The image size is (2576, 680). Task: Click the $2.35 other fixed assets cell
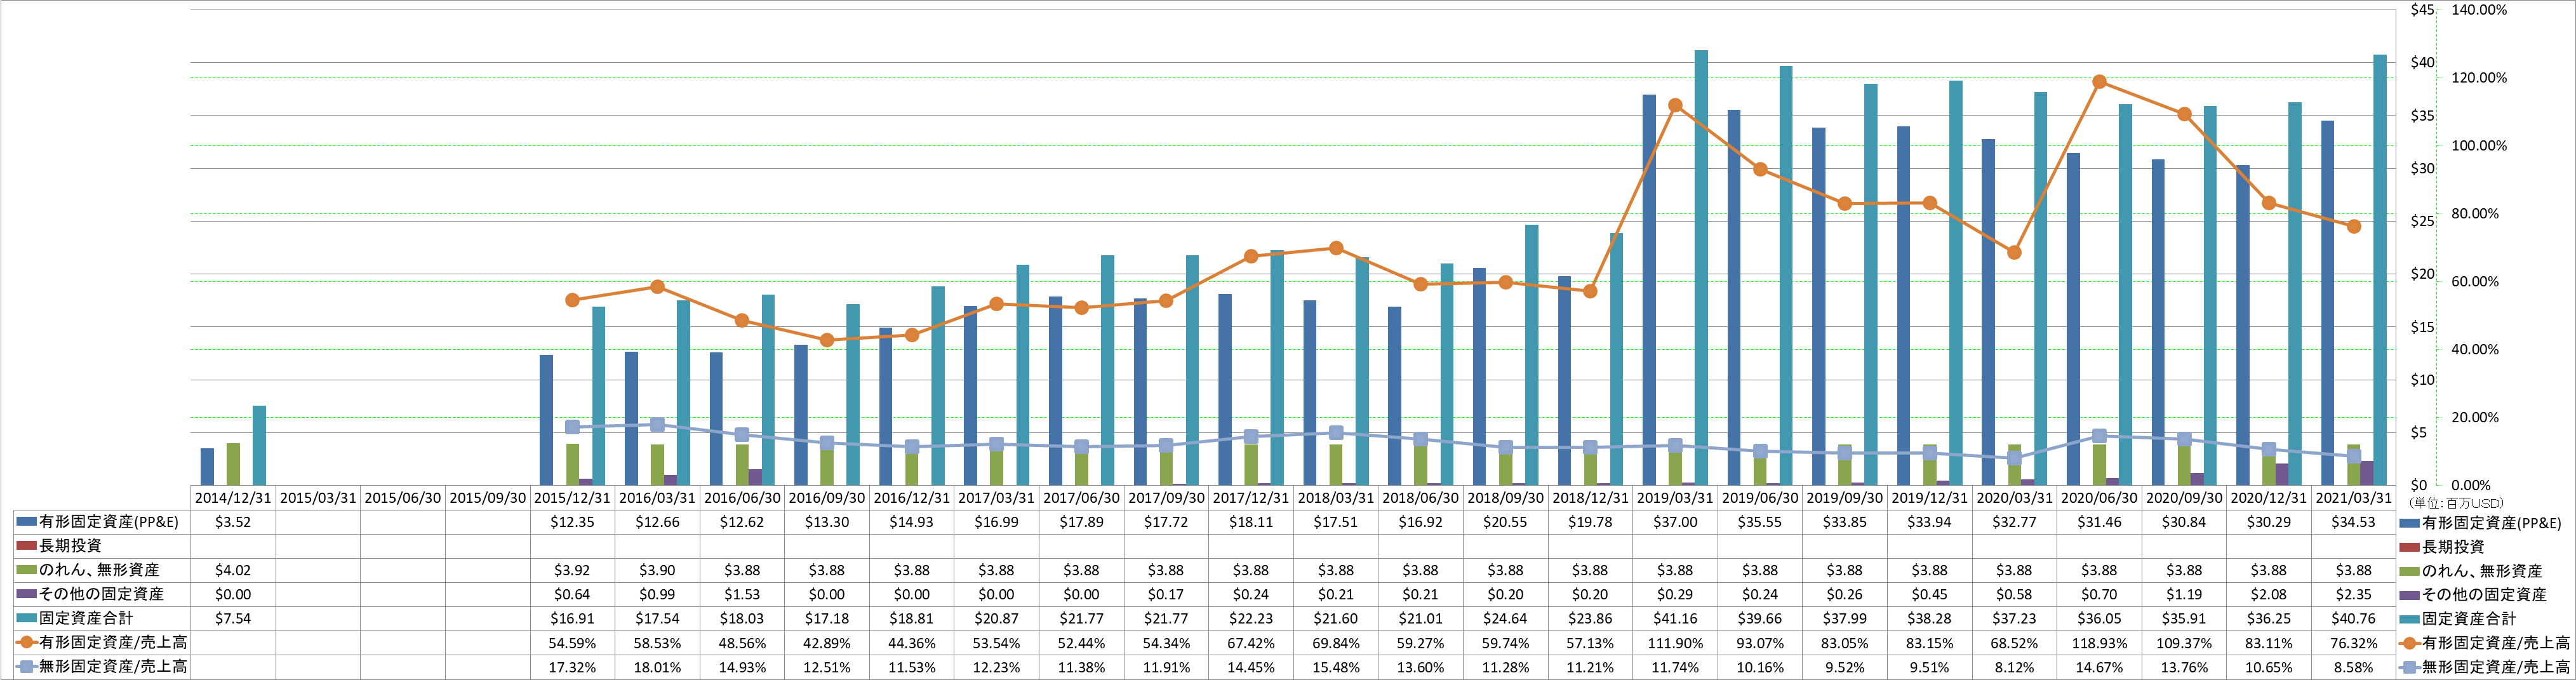click(2354, 594)
